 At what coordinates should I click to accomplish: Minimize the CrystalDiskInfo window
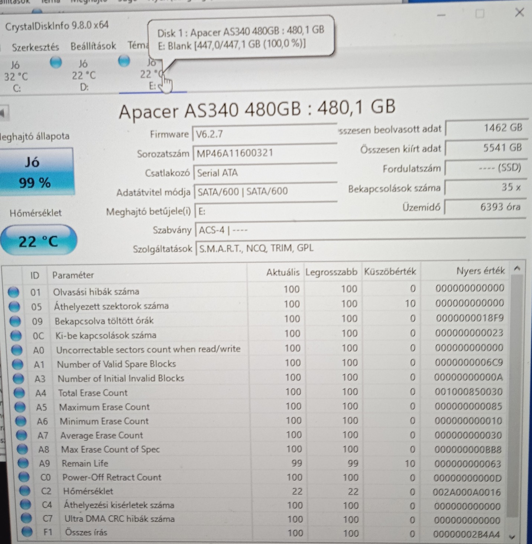[x=441, y=15]
